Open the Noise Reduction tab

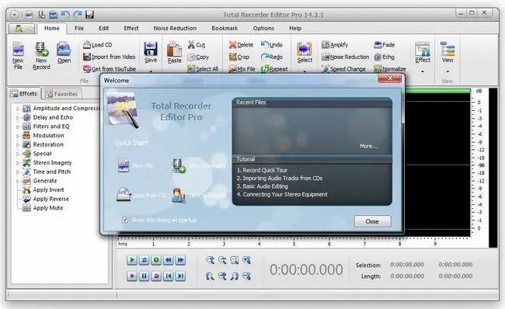click(175, 28)
